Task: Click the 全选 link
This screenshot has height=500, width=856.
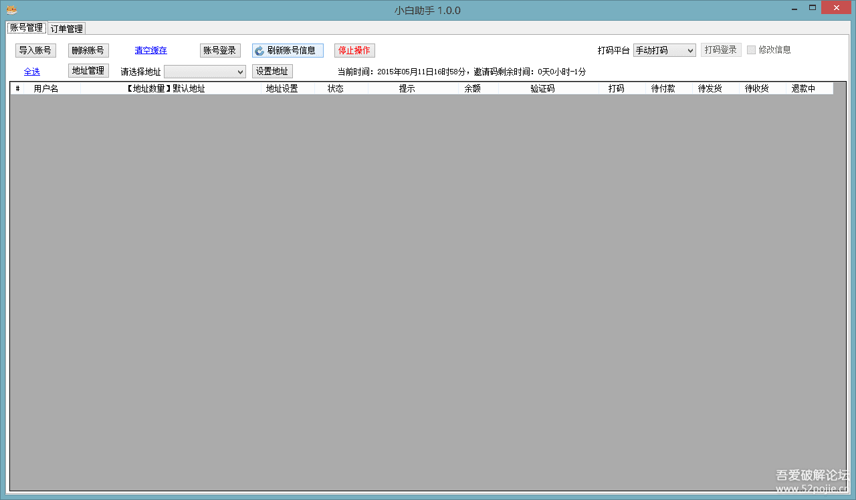Action: click(32, 72)
